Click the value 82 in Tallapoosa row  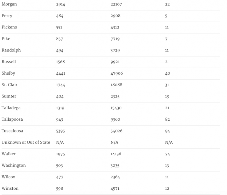pos(168,120)
